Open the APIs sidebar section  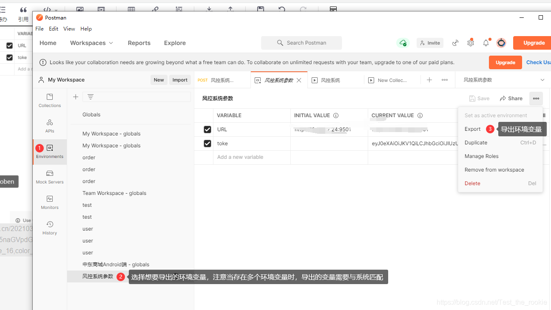50,126
